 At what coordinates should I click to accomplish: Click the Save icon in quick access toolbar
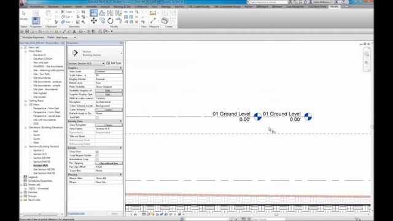(x=27, y=31)
